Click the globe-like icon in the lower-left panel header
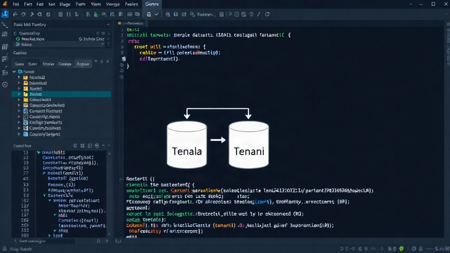The image size is (450, 253). (x=97, y=146)
